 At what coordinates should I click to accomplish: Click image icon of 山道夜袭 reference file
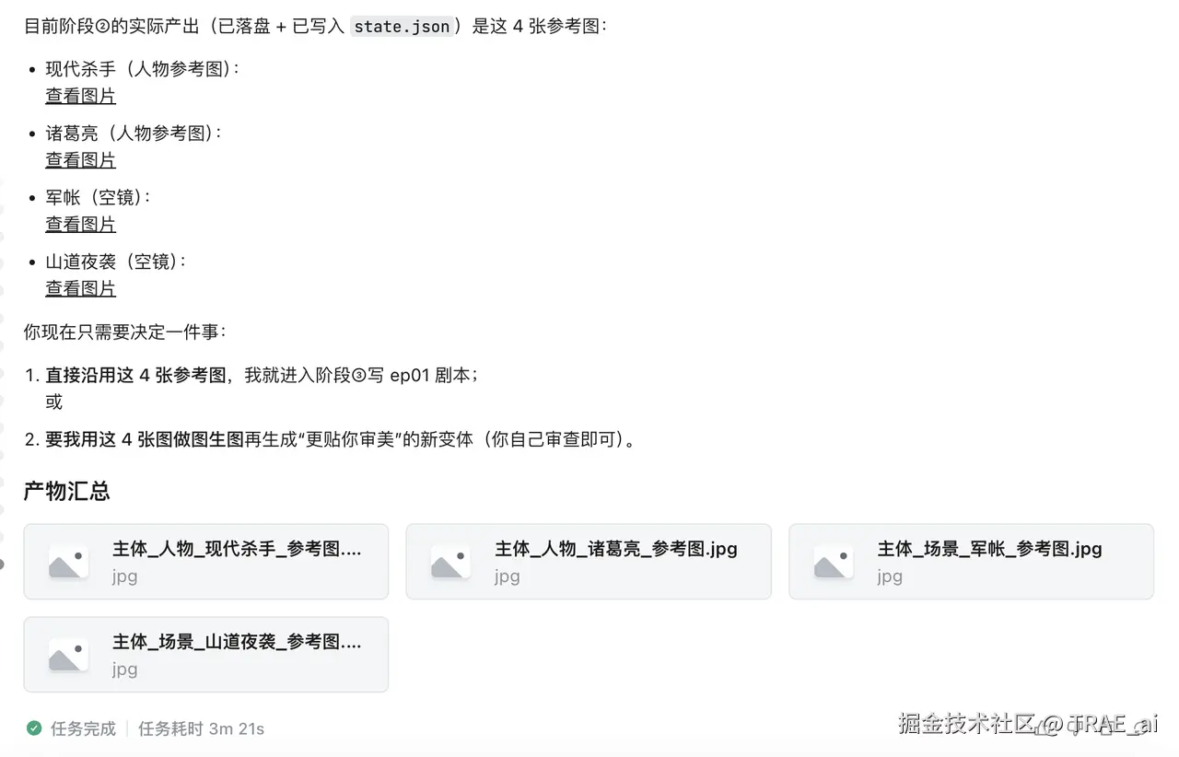[69, 654]
